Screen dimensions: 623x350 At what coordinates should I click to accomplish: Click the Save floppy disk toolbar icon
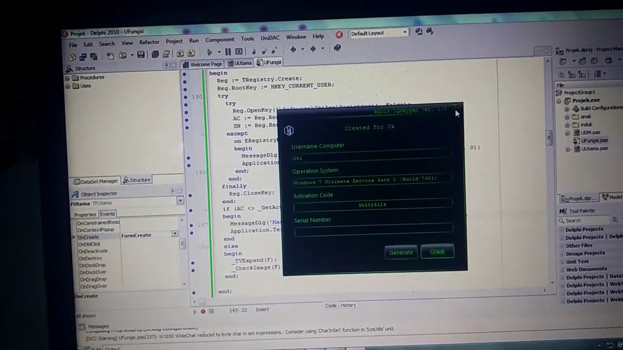pos(141,55)
